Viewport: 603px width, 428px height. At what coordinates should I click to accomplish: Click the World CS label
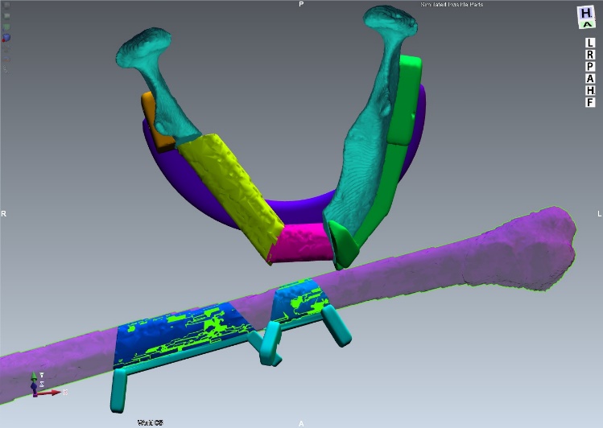point(151,422)
